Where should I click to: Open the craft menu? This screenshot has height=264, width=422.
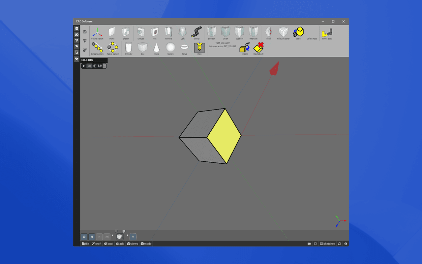tap(97, 244)
